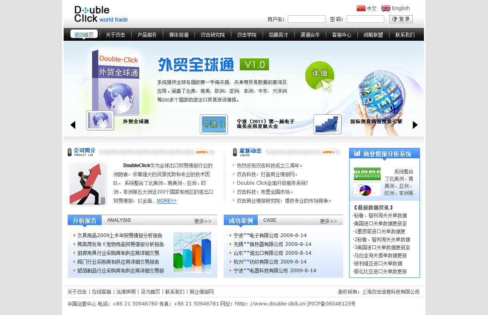Viewport: 488px width, 315px height.
Task: Click the 最新动态 section bullet icon
Action: pos(235,152)
